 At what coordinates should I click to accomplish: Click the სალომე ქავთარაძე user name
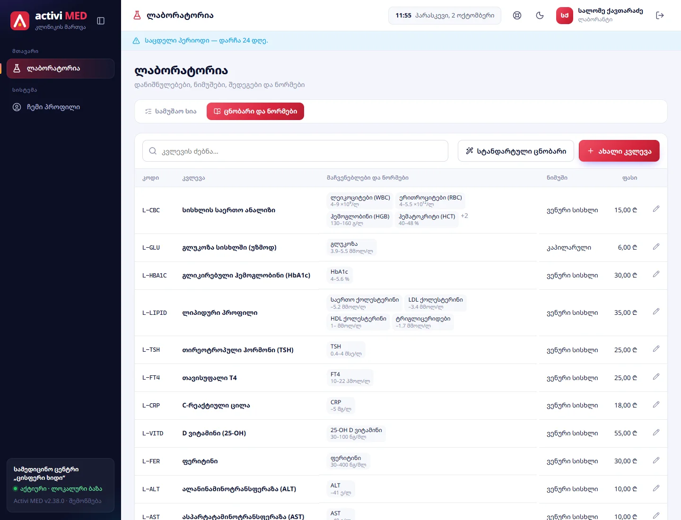click(611, 11)
